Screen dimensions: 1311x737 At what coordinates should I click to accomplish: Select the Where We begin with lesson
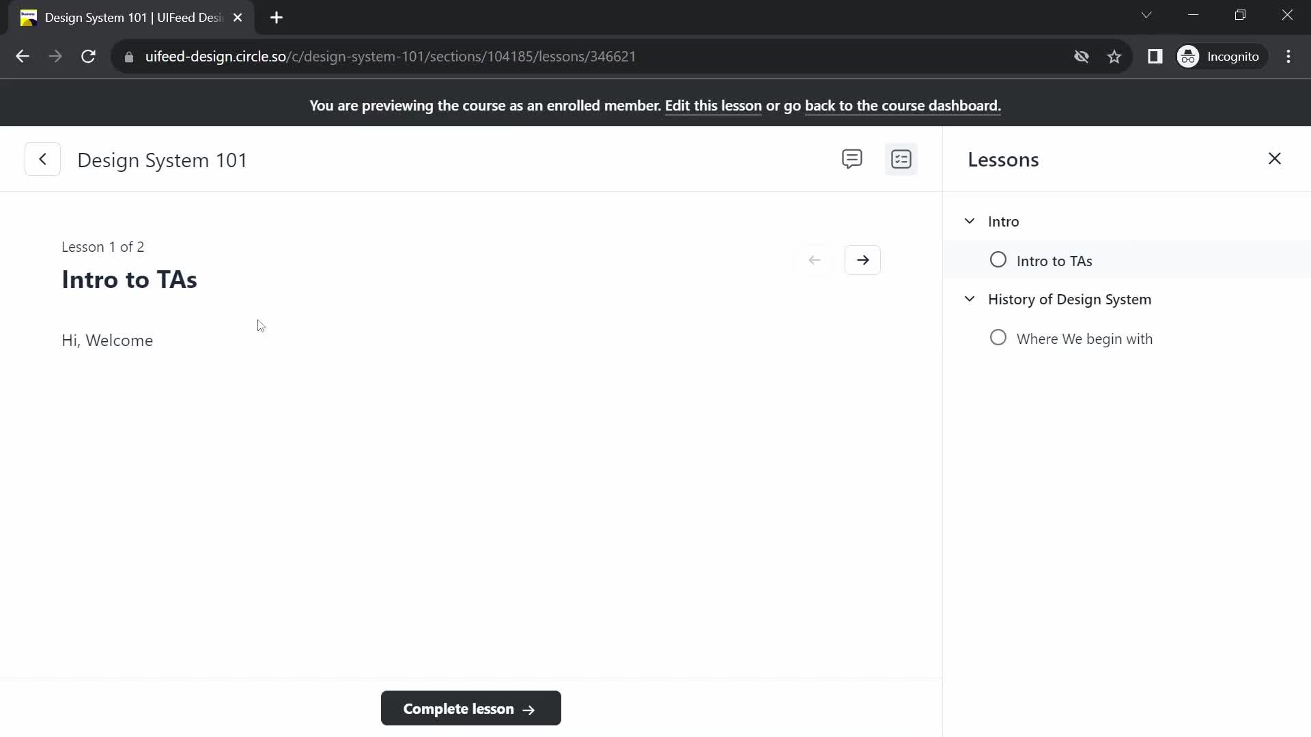click(x=1084, y=338)
